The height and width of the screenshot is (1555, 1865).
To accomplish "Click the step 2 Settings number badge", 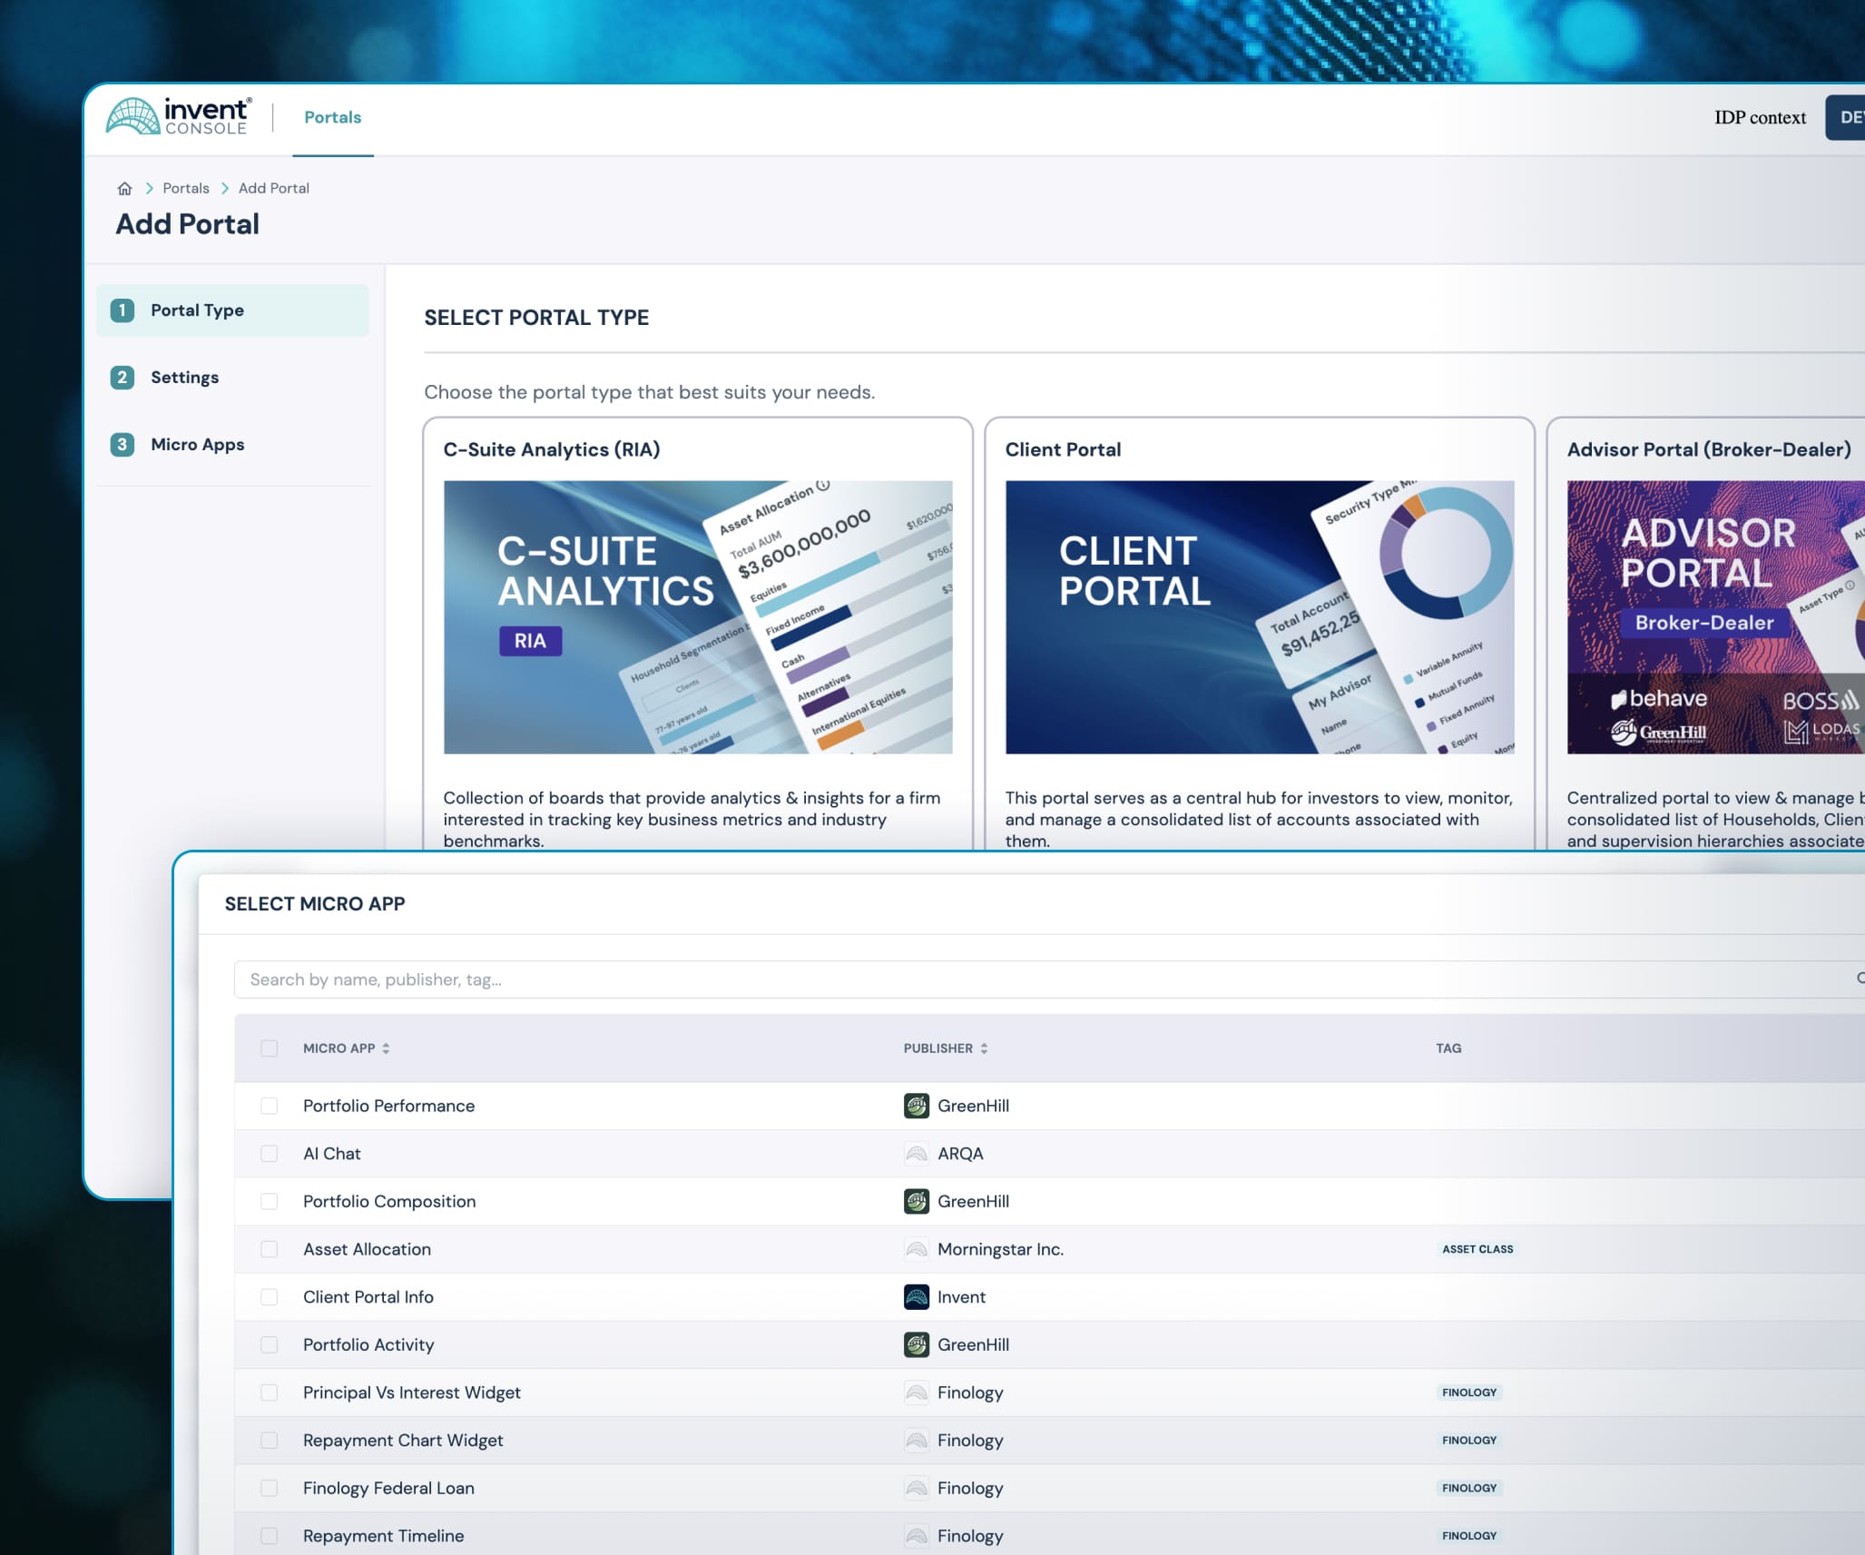I will pos(123,378).
